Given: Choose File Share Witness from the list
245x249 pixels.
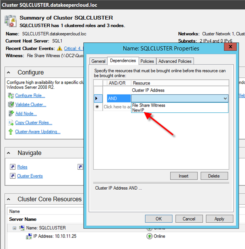Looking at the screenshot, I should tap(148, 105).
